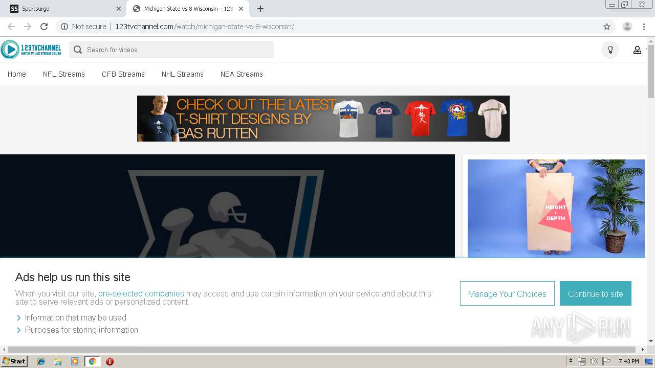
Task: Click the volume speaker tray icon
Action: [x=594, y=361]
